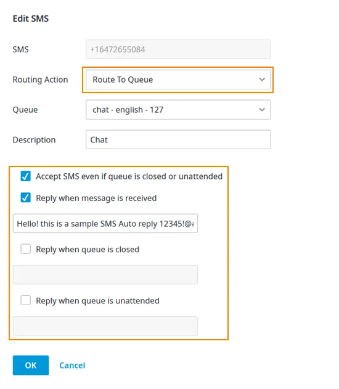The height and width of the screenshot is (389, 339).
Task: Click the empty queue unattended reply text box
Action: 105,326
